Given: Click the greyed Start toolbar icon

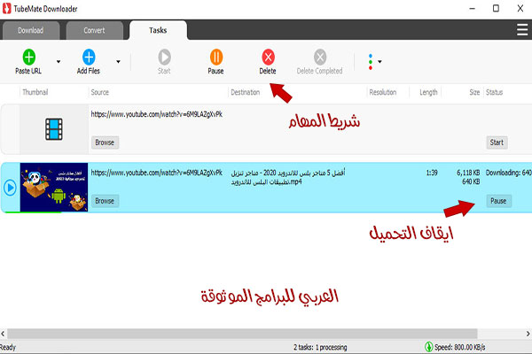Looking at the screenshot, I should pos(164,57).
